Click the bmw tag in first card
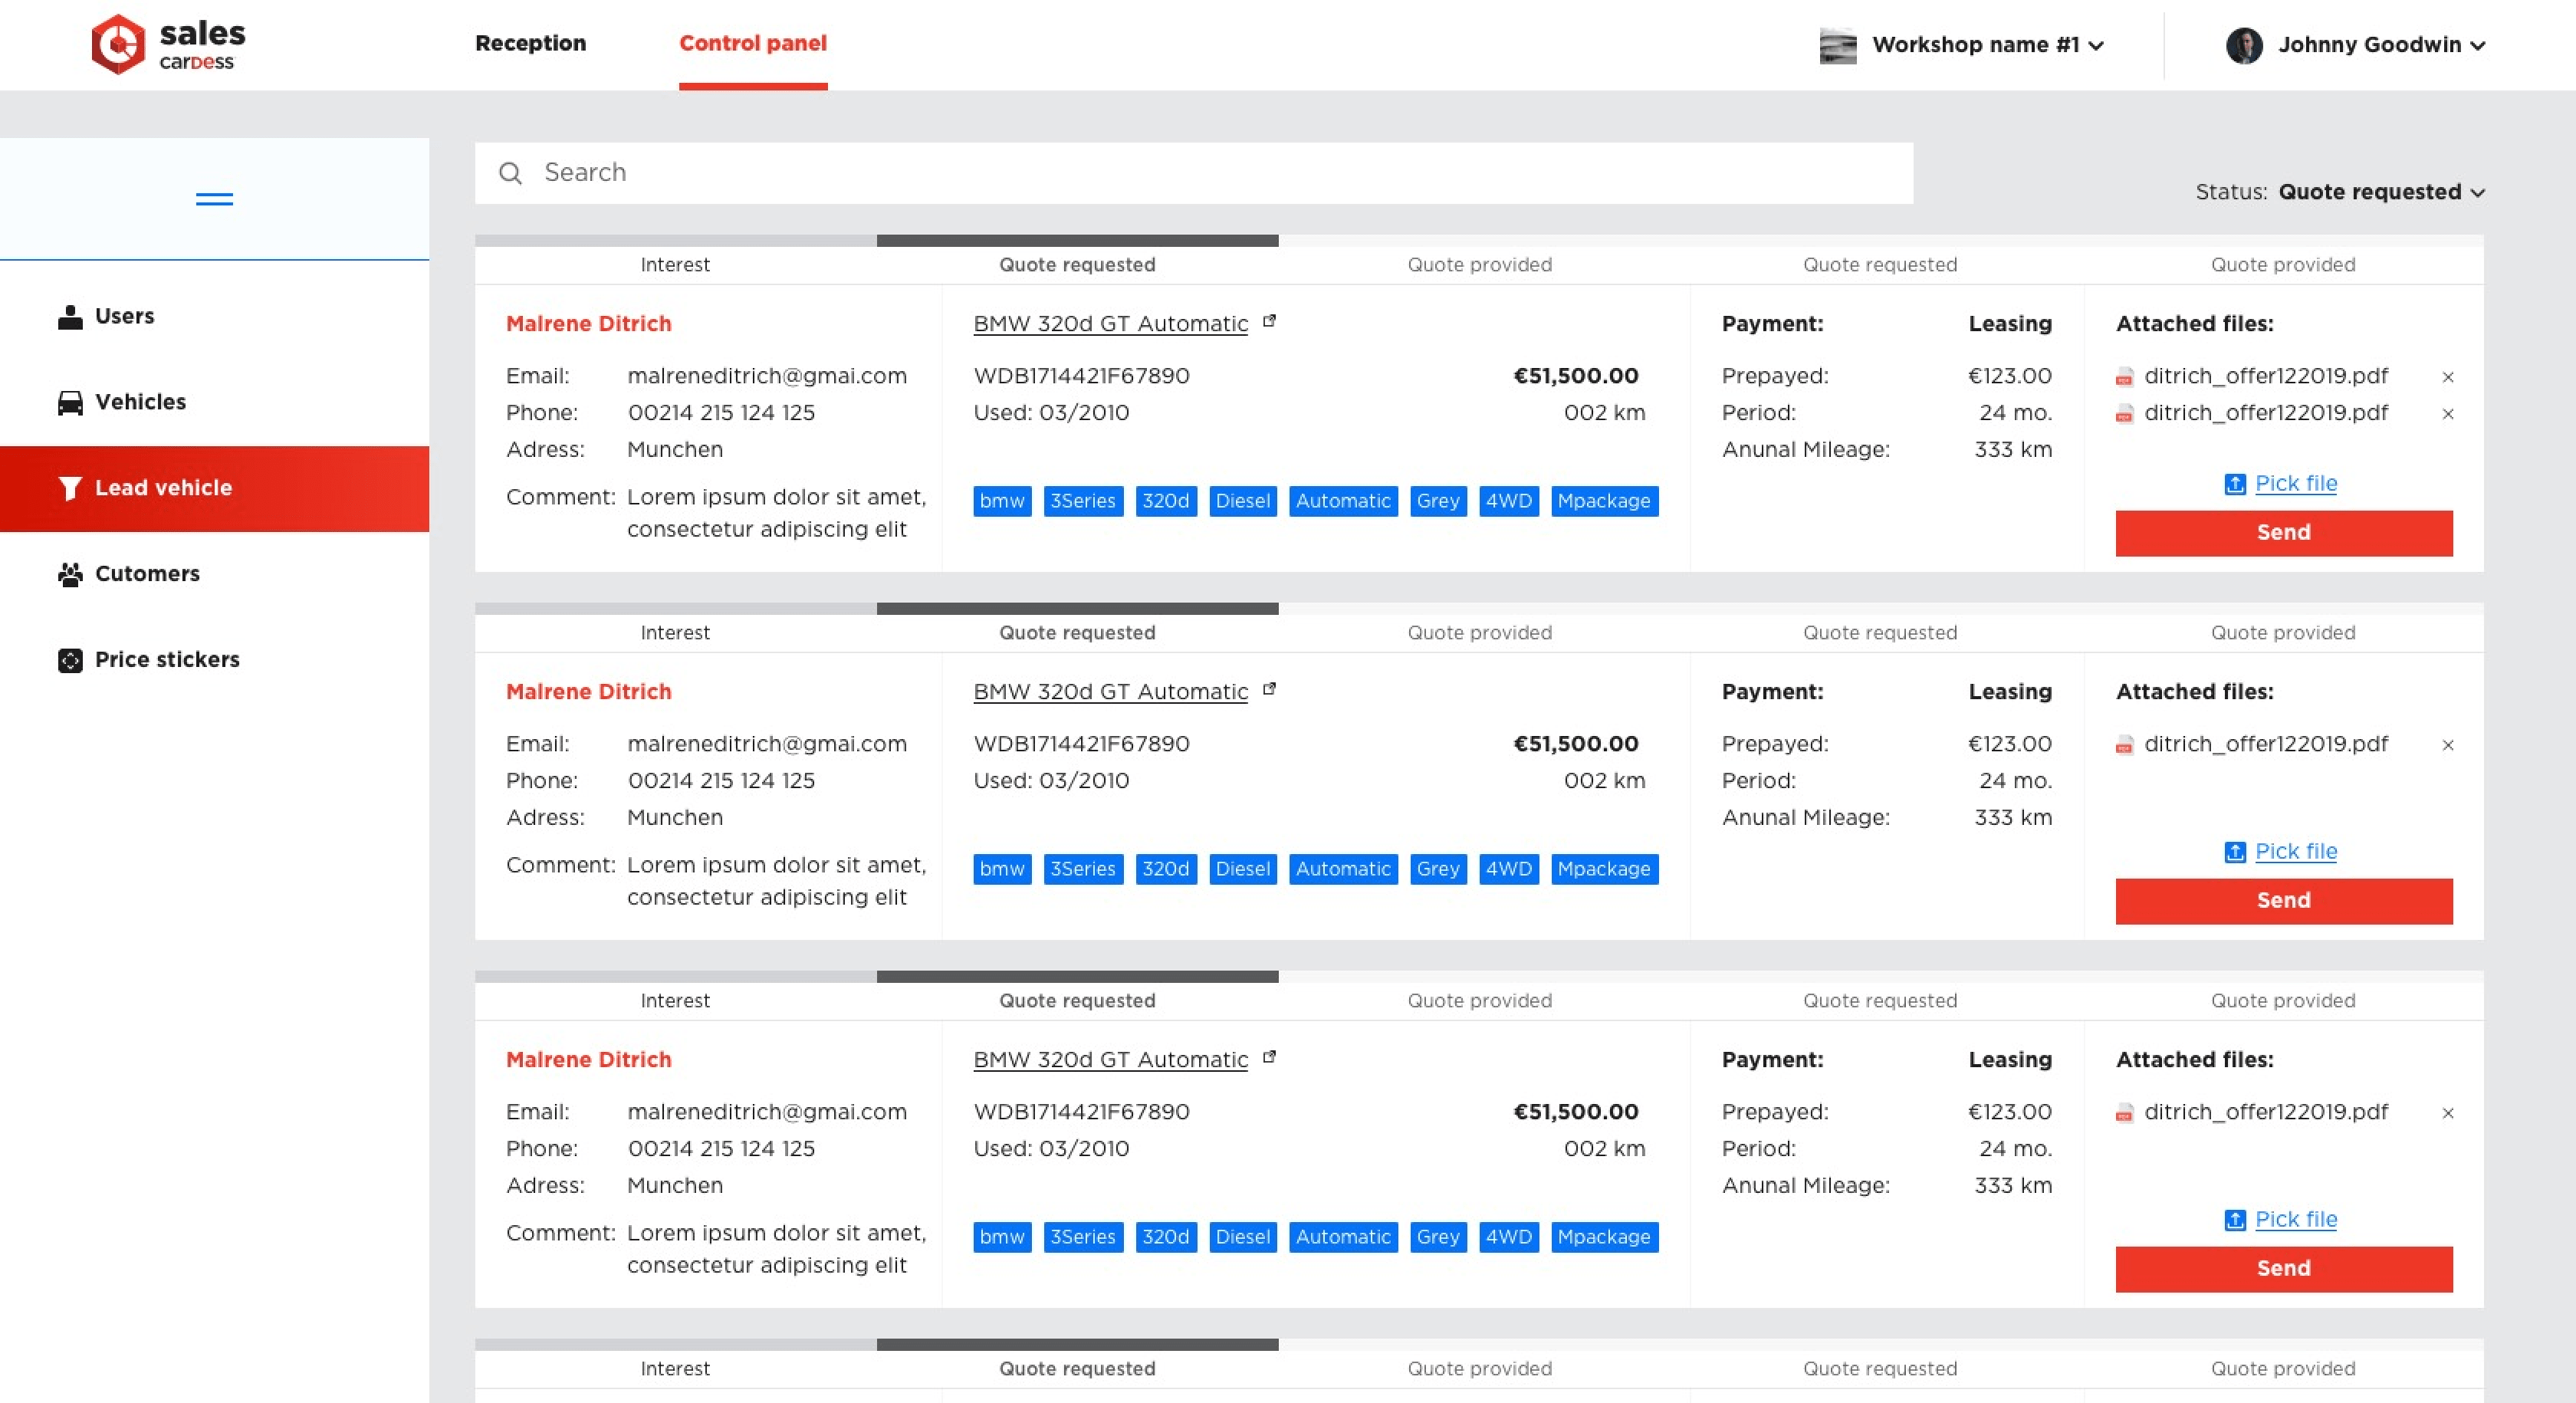The height and width of the screenshot is (1403, 2576). pos(1002,501)
